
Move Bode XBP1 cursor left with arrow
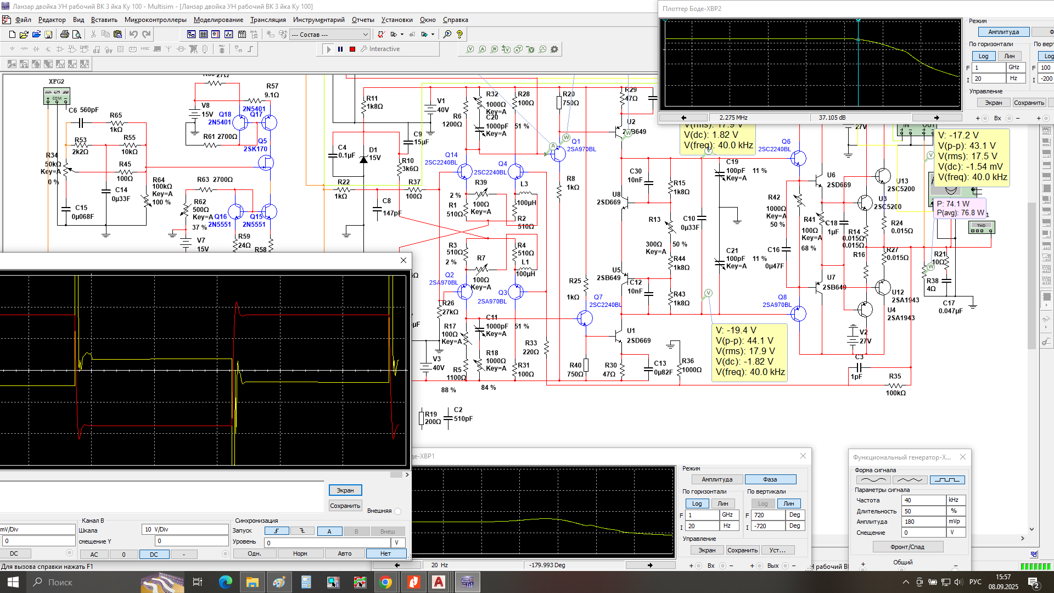pyautogui.click(x=398, y=565)
